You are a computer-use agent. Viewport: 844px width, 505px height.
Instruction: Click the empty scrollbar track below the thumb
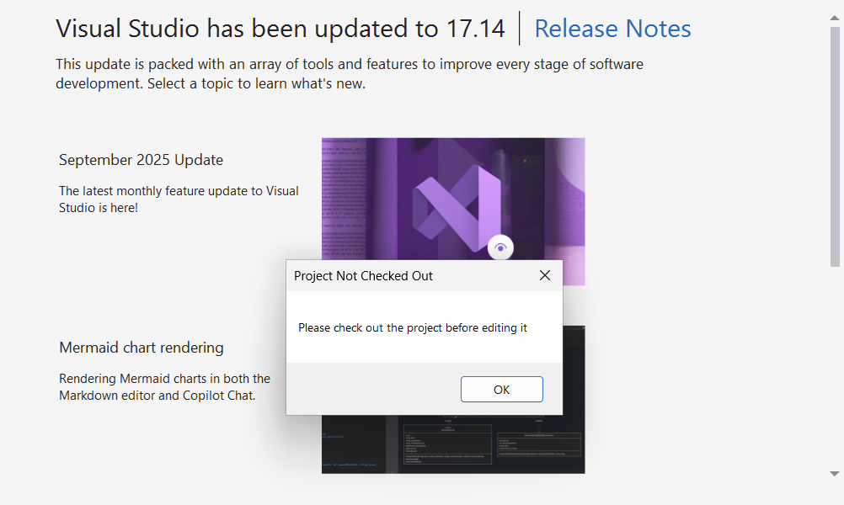pyautogui.click(x=835, y=370)
